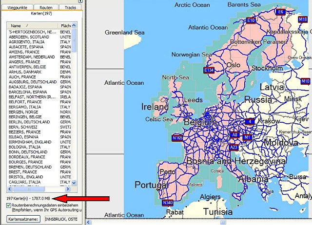This screenshot has width=312, height=225.
Task: Click the list's horizontal scroll right arrow
Action: coord(68,189)
